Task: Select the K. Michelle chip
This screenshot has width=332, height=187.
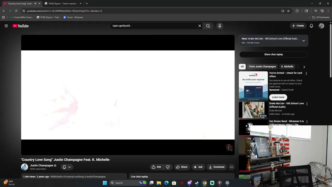Action: [287, 66]
